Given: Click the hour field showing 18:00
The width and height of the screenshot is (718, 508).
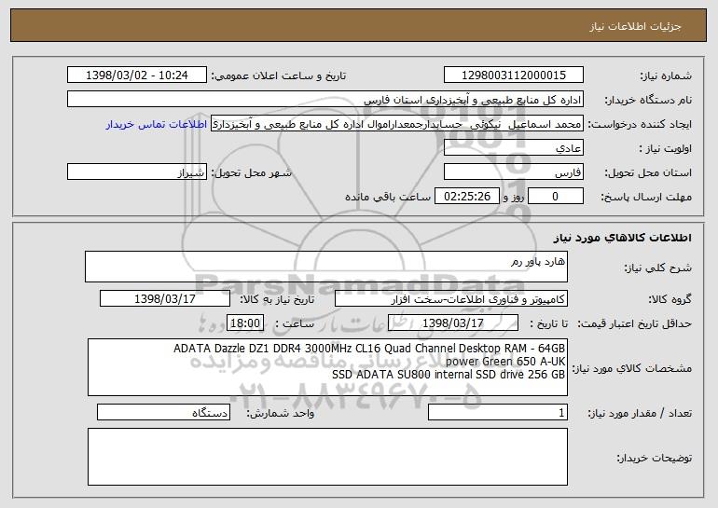Looking at the screenshot, I should [245, 323].
